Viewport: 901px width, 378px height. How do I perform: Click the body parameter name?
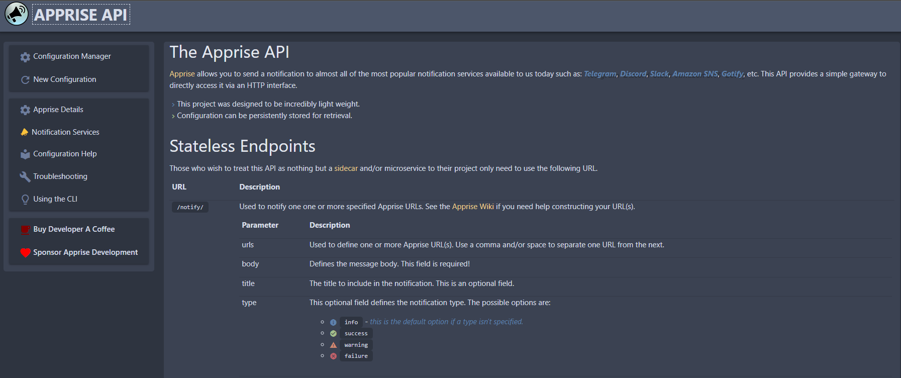[250, 264]
